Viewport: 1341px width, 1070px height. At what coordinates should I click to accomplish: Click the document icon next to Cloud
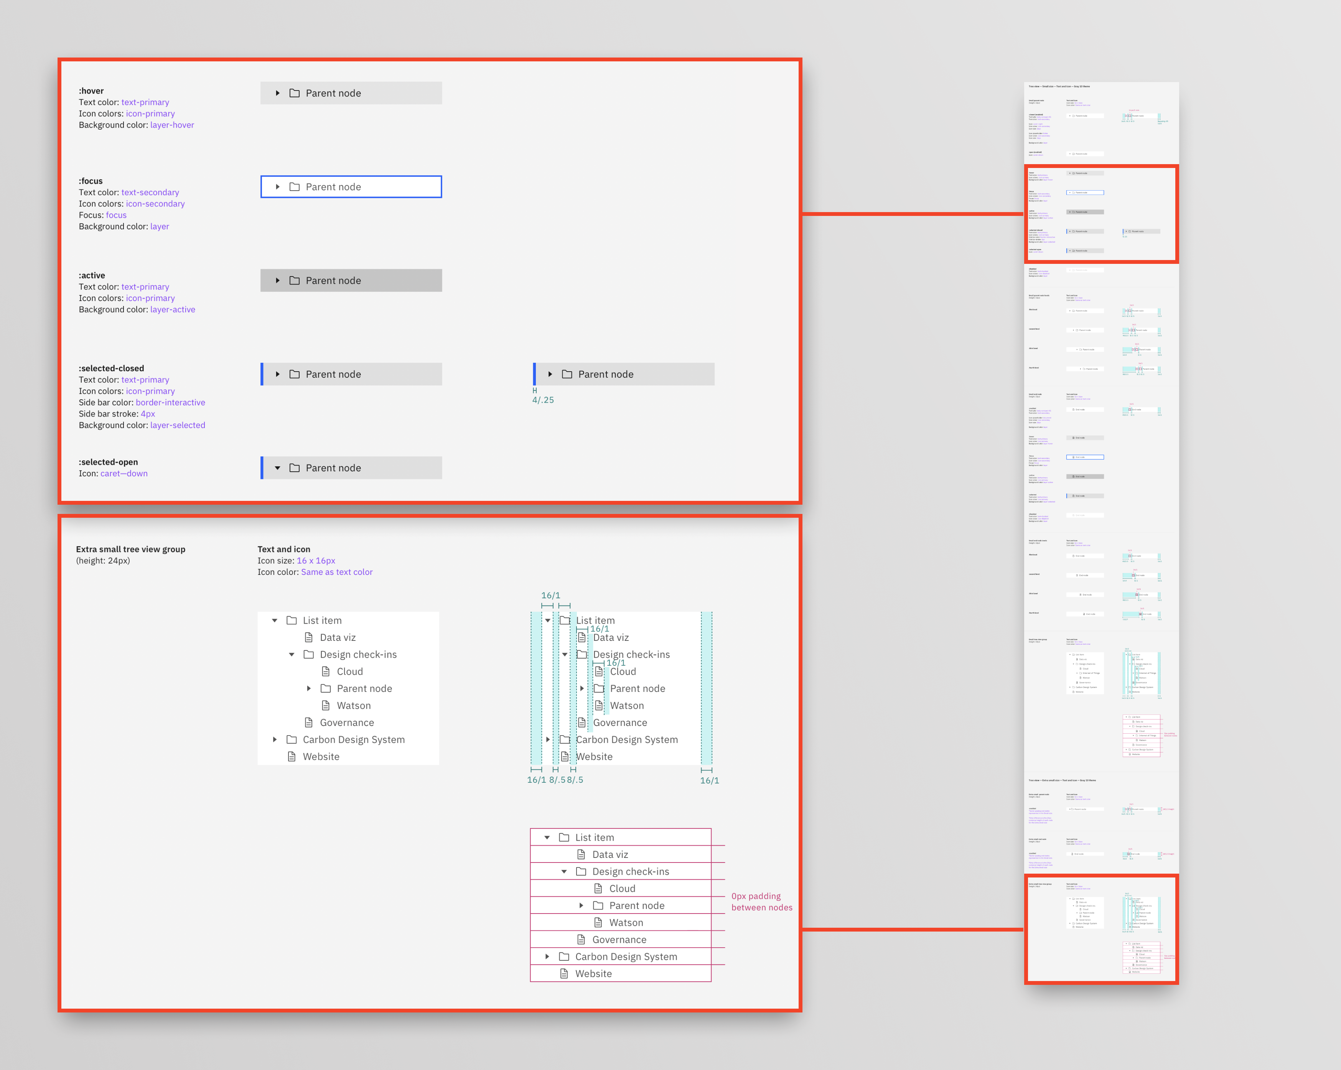[325, 671]
